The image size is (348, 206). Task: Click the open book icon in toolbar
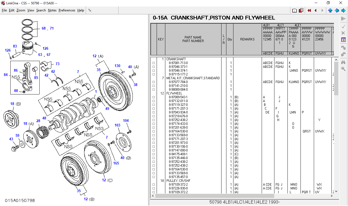coord(295,11)
